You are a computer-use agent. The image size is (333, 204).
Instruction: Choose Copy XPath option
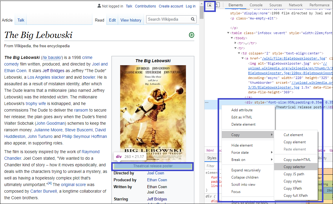(x=293, y=188)
